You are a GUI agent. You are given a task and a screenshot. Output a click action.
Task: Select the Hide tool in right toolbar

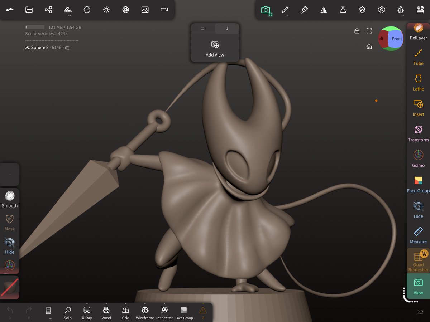click(x=418, y=209)
